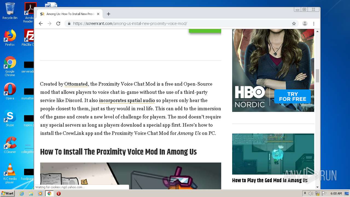This screenshot has width=350, height=197.
Task: Open Opera desktop shortcut
Action: tap(10, 91)
